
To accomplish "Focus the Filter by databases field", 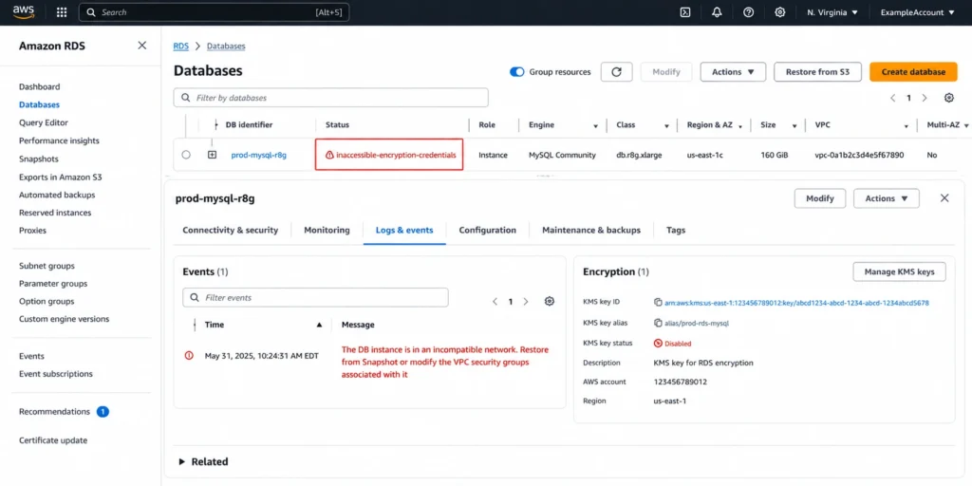I will coord(331,98).
